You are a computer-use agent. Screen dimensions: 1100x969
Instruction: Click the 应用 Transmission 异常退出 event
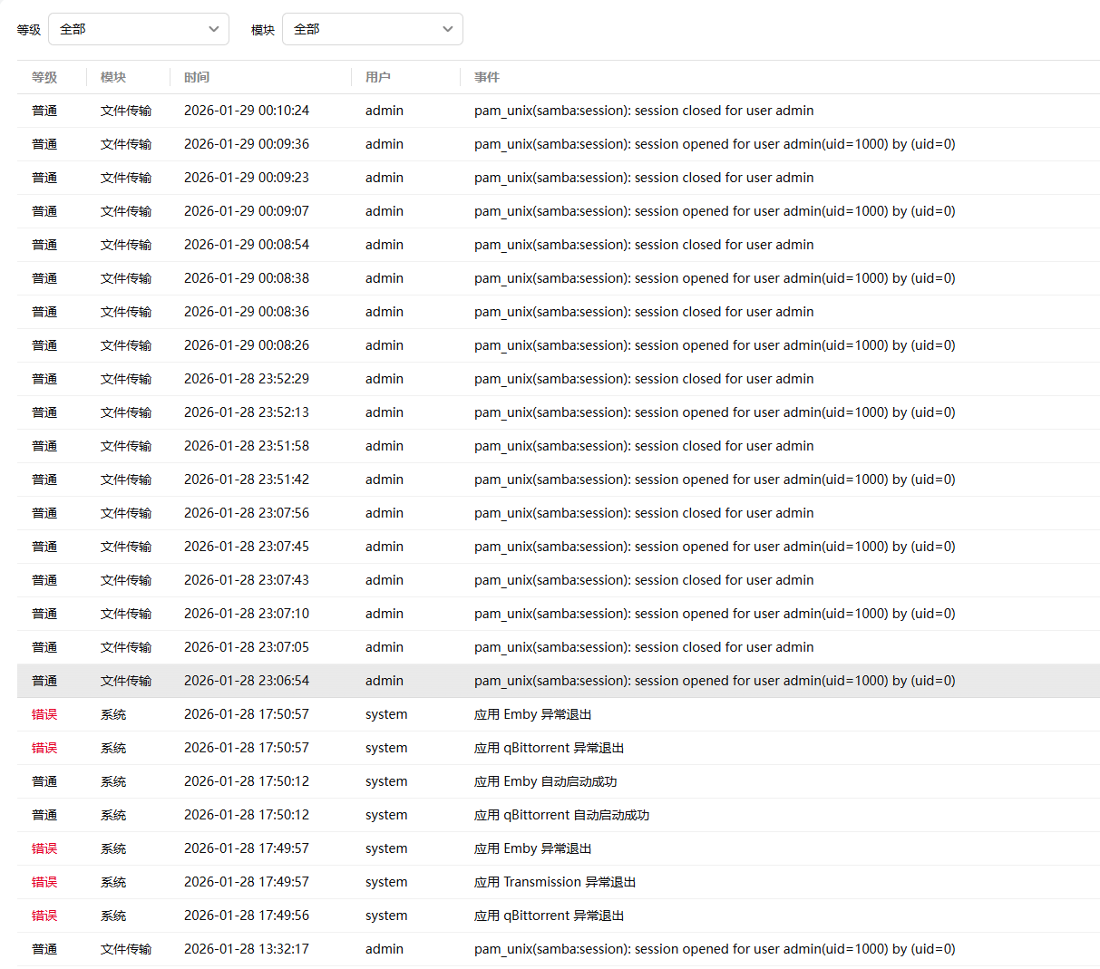click(x=555, y=882)
